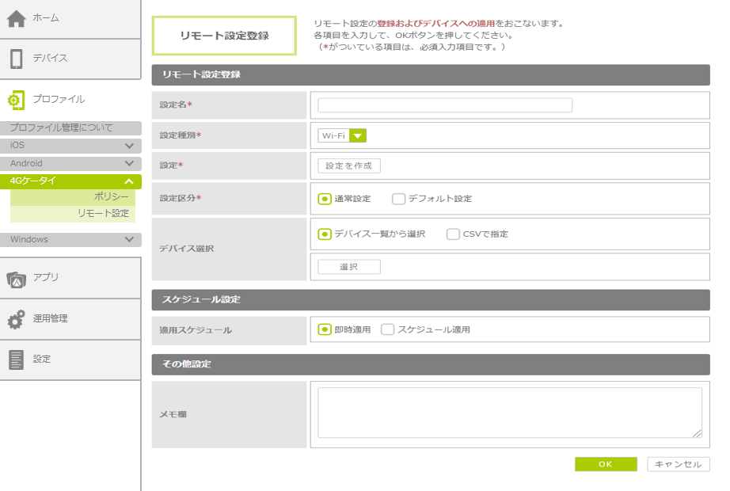This screenshot has height=491, width=730.
Task: Expand the Windows sidebar section
Action: 129,239
